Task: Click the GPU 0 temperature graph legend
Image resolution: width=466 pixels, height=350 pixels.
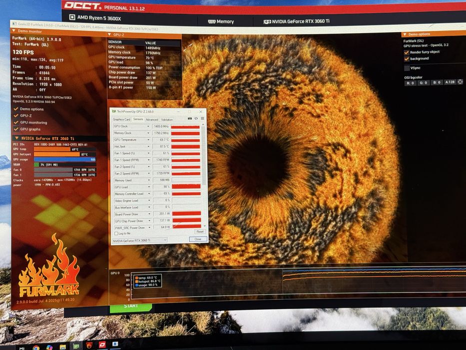Action: (x=147, y=281)
